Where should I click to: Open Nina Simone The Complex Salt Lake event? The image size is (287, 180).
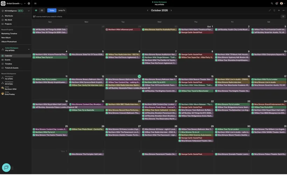pyautogui.click(x=86, y=154)
